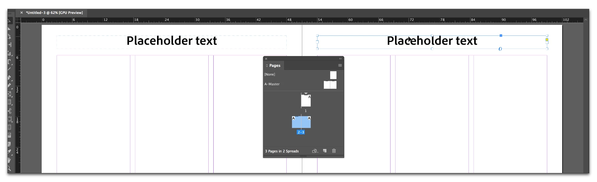Click the text frame out port
Screen dimensions: 597x182
(x=547, y=42)
